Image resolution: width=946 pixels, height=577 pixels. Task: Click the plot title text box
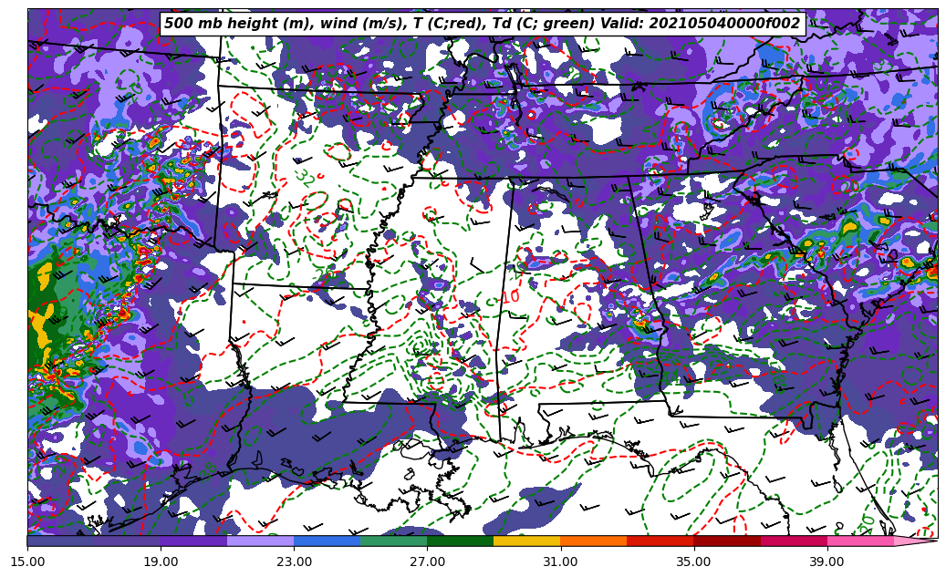pos(482,24)
